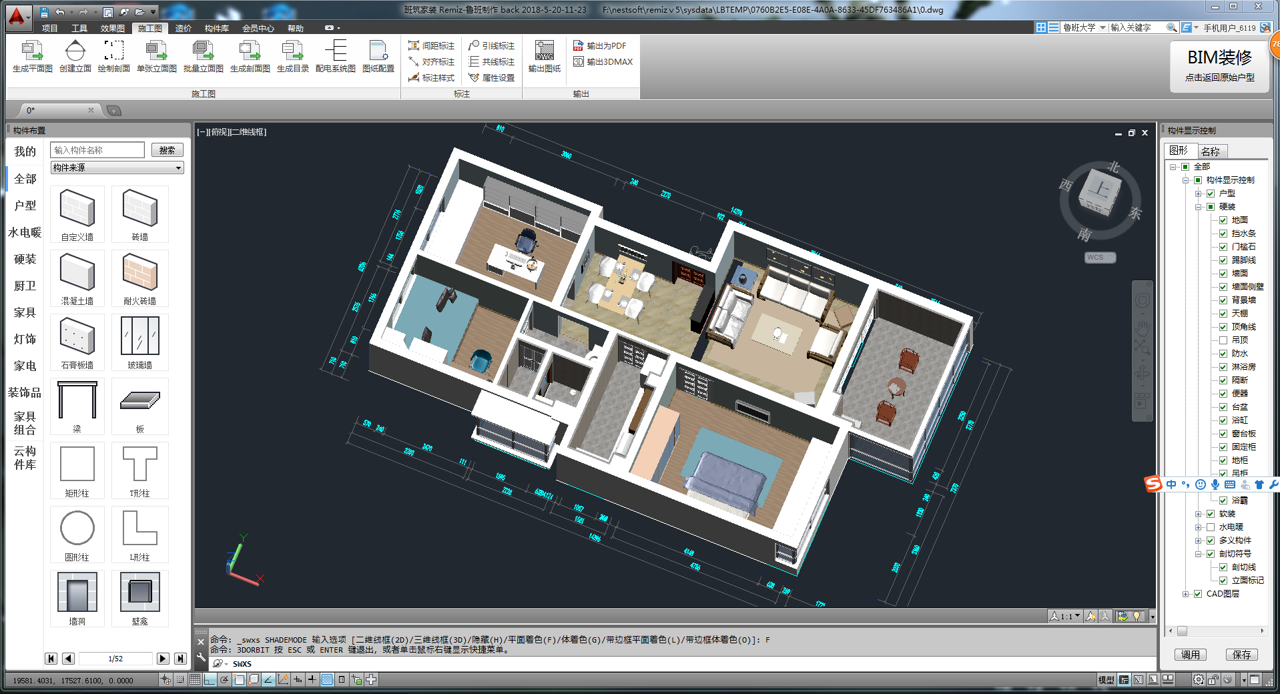The height and width of the screenshot is (694, 1280).
Task: Open 标注样式 settings
Action: coord(431,77)
